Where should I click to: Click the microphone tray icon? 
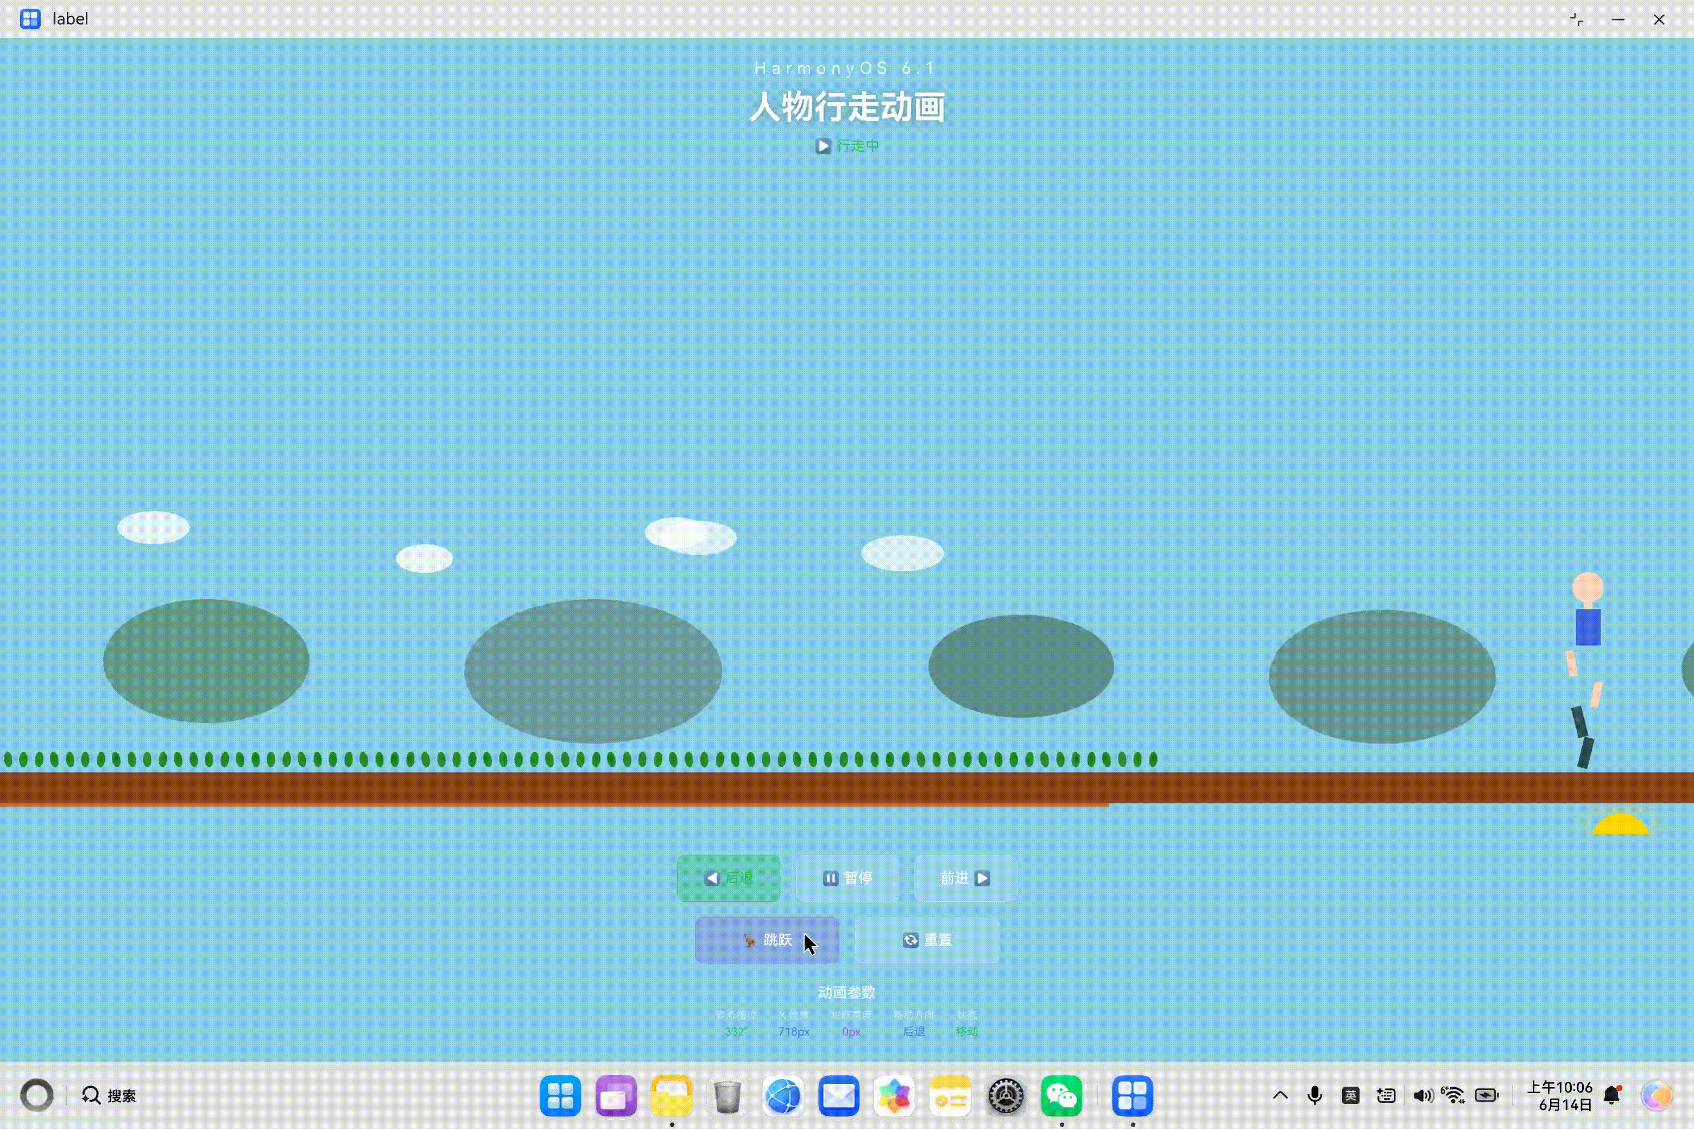1315,1096
